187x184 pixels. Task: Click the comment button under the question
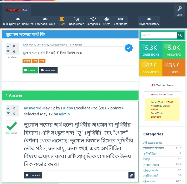[48, 70]
